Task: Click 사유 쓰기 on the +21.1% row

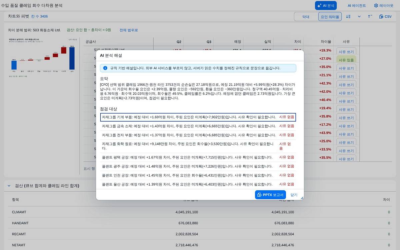Action: tap(346, 76)
